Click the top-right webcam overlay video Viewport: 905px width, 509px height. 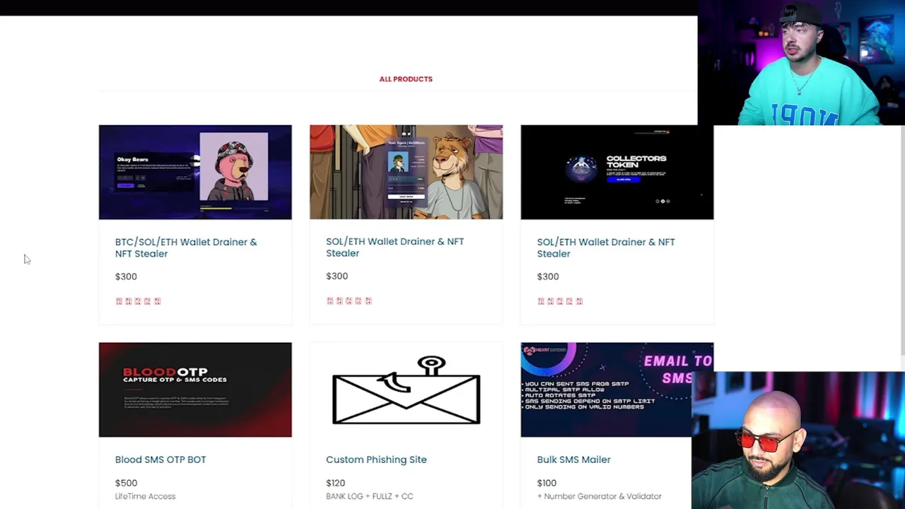(x=801, y=62)
